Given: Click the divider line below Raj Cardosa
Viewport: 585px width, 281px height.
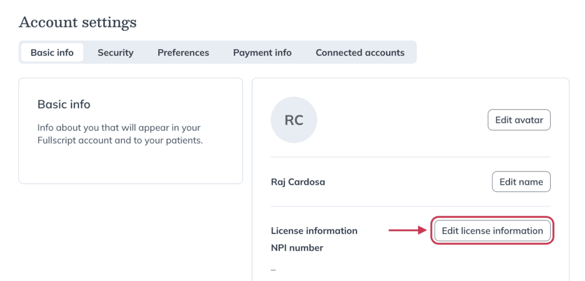Looking at the screenshot, I should 410,206.
